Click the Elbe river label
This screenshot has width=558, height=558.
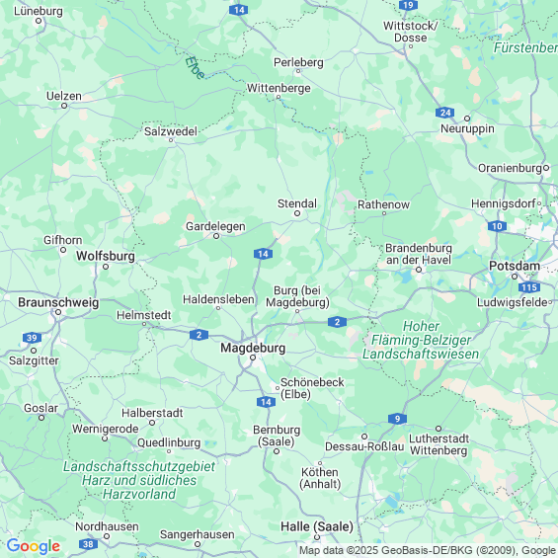click(x=195, y=67)
